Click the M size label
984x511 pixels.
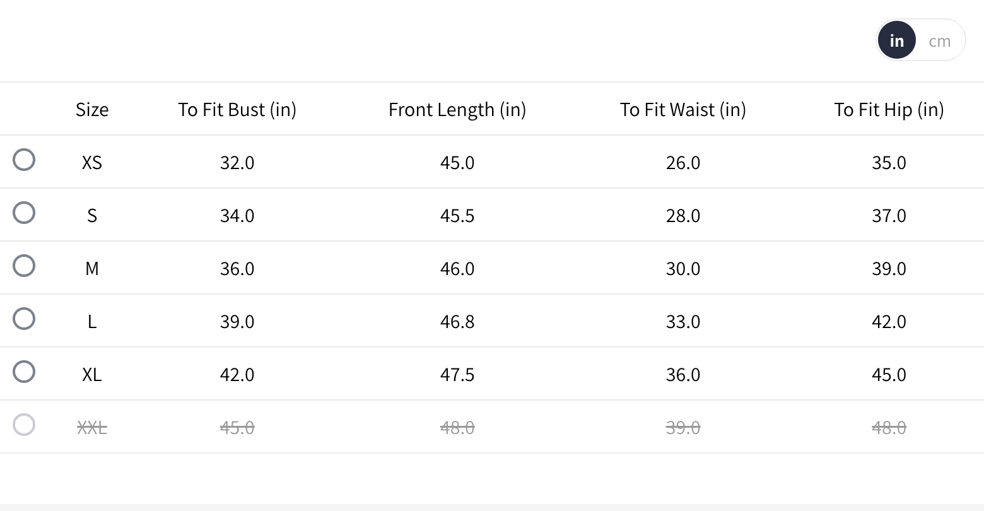pyautogui.click(x=92, y=269)
